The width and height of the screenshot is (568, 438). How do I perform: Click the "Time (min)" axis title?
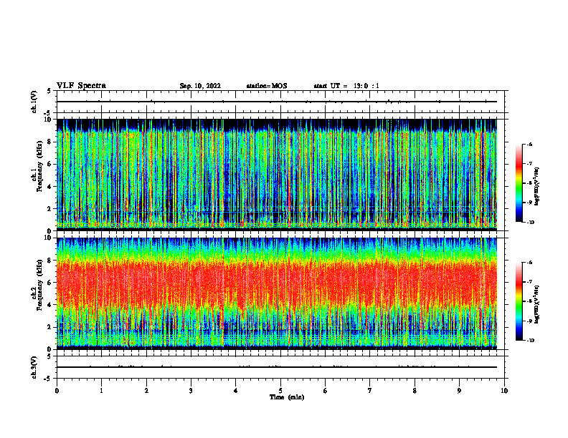click(x=287, y=397)
